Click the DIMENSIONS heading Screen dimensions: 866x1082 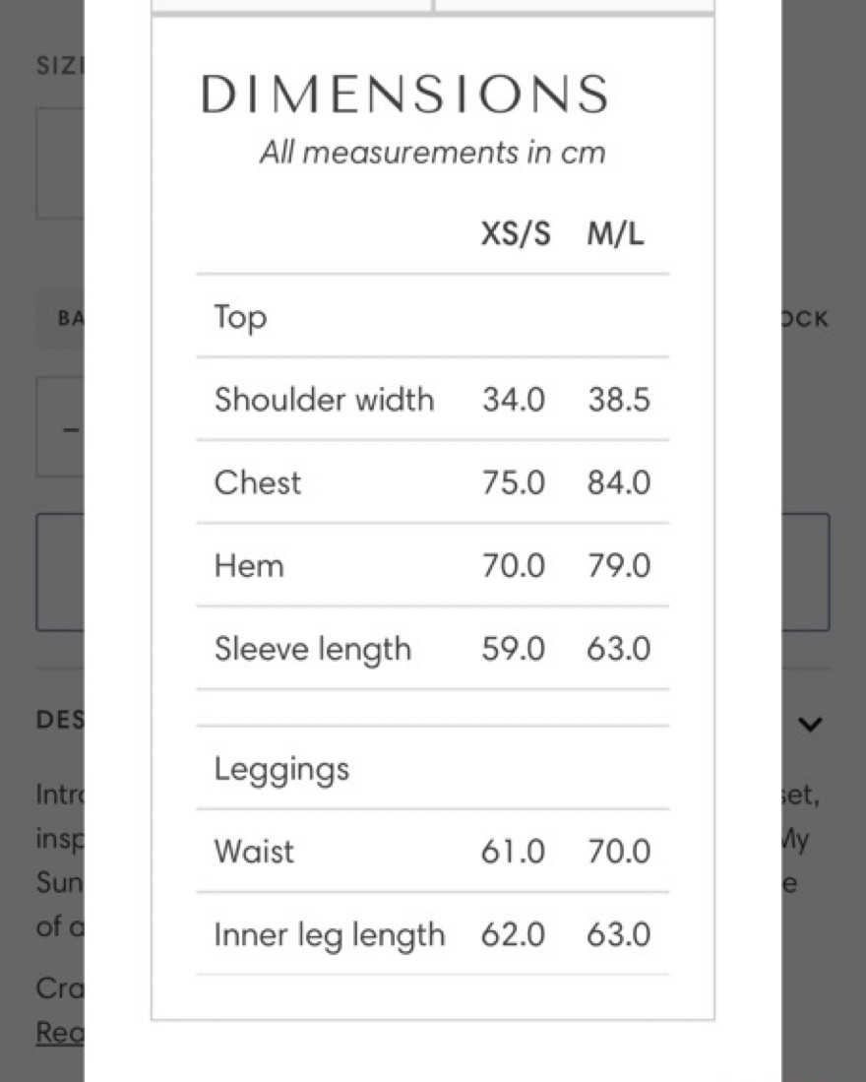[x=404, y=95]
